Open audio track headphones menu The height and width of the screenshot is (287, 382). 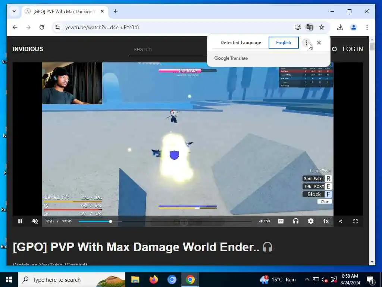tap(296, 221)
